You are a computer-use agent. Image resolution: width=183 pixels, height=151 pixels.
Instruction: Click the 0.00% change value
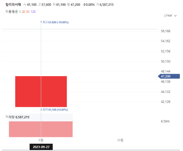point(90,5)
